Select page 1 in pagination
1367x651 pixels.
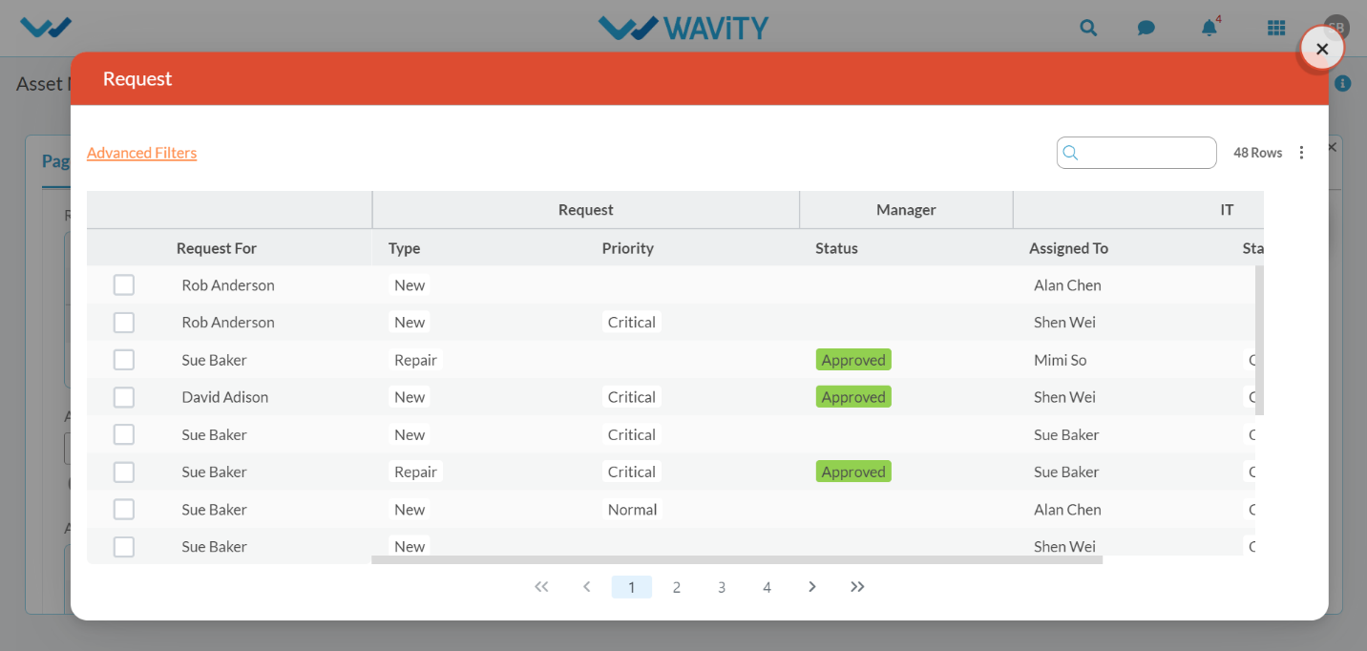point(631,587)
